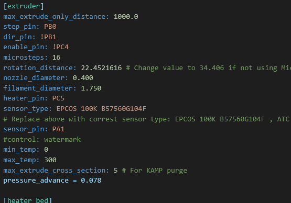
Task: Click filament_diameter value 1.750
Action: coord(91,88)
